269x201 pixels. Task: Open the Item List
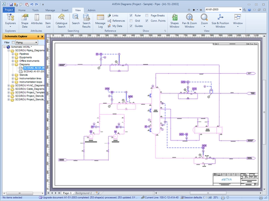tap(48, 21)
